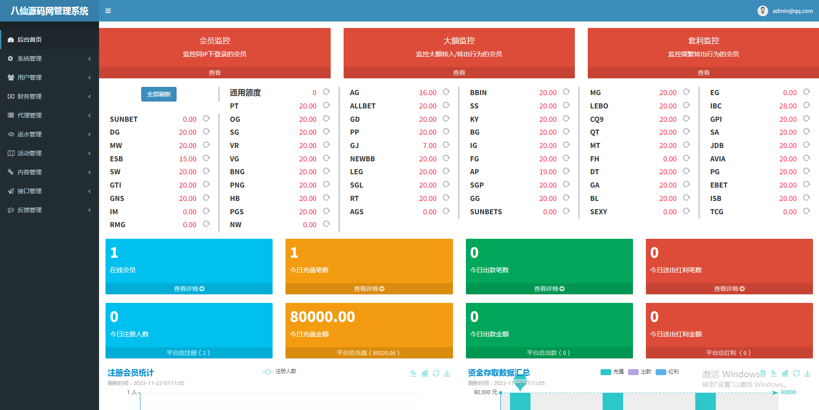The width and height of the screenshot is (819, 410).
Task: Toggle the 充值 legend series
Action: (x=612, y=372)
